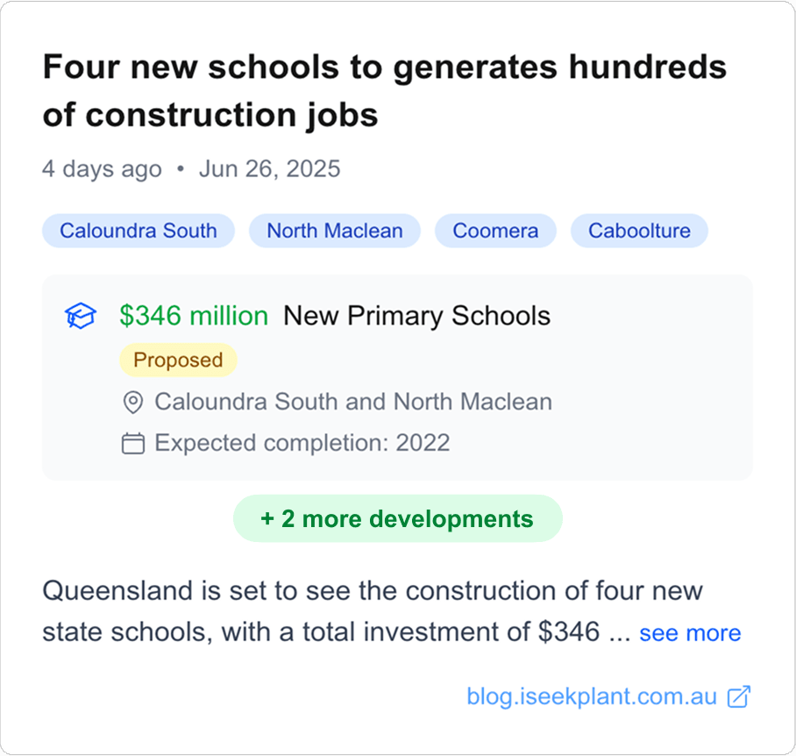796x756 pixels.
Task: Click the Caloundra South and North Maclean location text
Action: (353, 403)
